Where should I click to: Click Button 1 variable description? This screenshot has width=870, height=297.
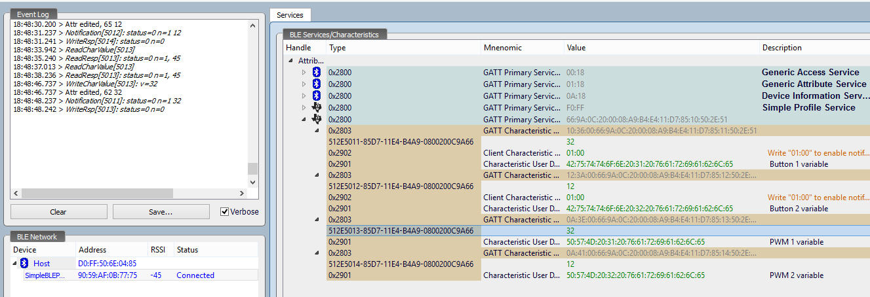pos(799,164)
